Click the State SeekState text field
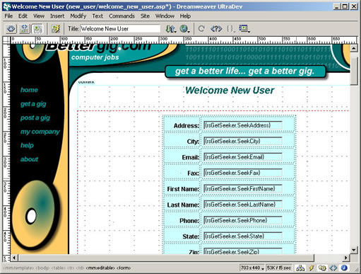 coord(243,236)
